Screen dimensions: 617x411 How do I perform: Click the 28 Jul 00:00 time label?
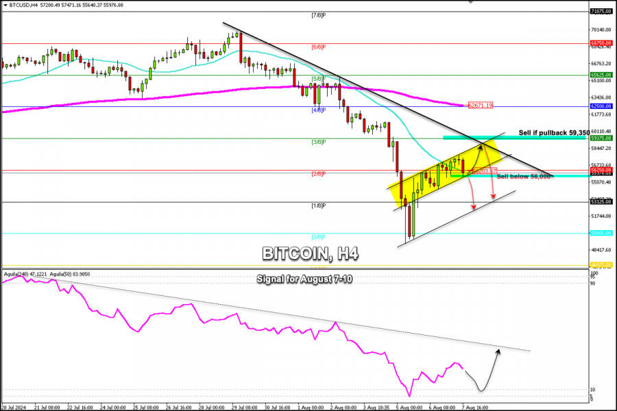(x=211, y=408)
